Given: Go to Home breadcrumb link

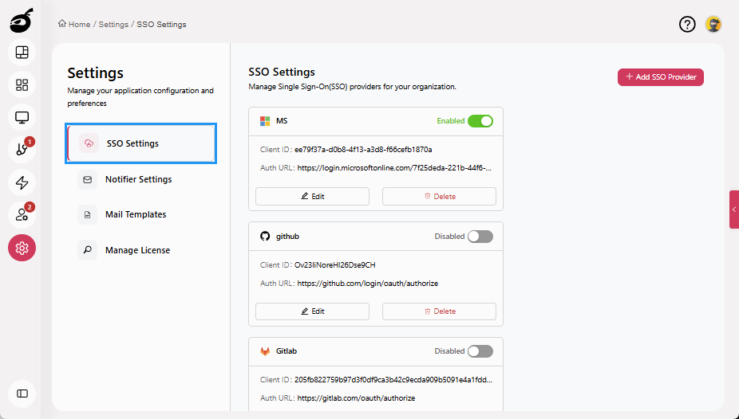Looking at the screenshot, I should (79, 25).
